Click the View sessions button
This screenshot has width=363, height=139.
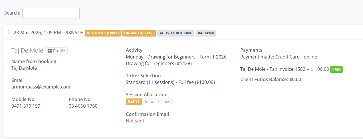point(158,102)
